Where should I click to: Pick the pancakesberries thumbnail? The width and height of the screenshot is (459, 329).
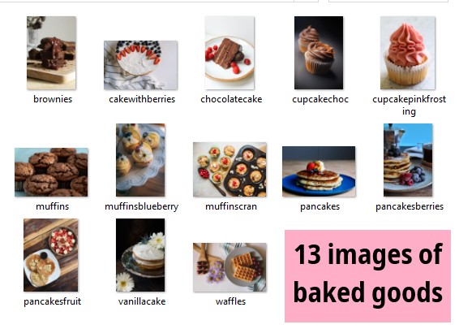click(408, 160)
